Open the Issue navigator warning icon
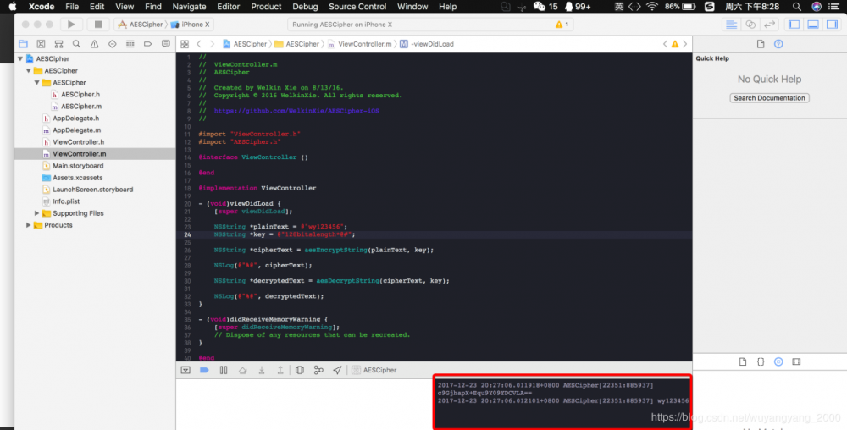This screenshot has width=847, height=430. 95,44
